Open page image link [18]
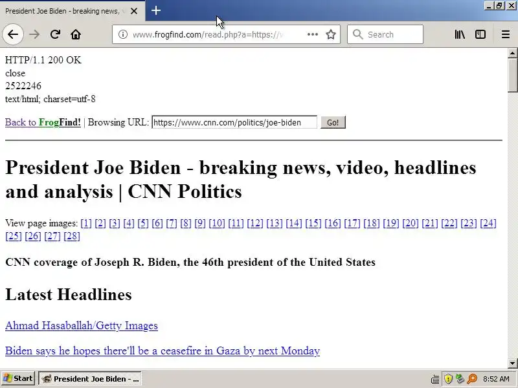Screen dimensions: 518x388 372,223
